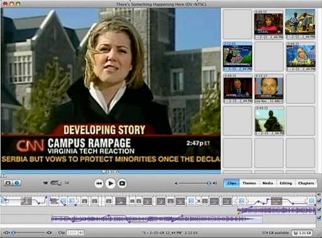This screenshot has height=238, width=322.
Task: Open the trash showing 1.31 GB
Action: pos(302,233)
